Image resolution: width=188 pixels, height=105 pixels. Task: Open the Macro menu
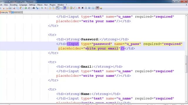point(40,5)
